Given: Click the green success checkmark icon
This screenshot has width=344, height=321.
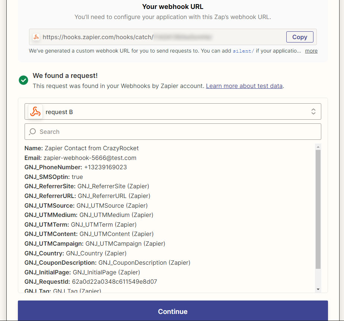Looking at the screenshot, I should pos(23,80).
